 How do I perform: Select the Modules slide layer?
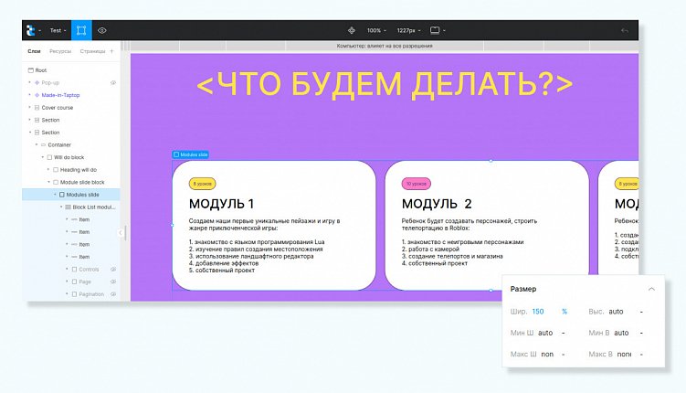click(82, 195)
